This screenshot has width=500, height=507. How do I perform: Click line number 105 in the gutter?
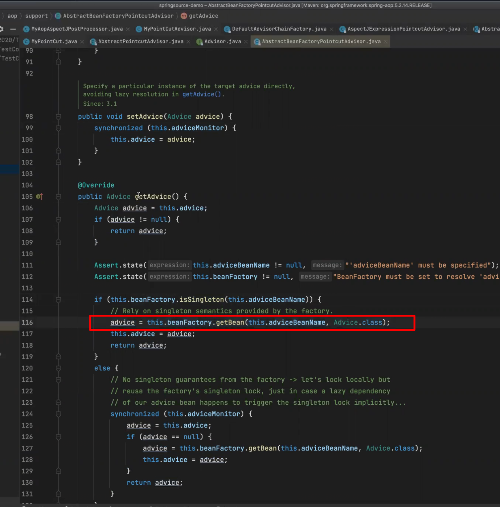27,197
